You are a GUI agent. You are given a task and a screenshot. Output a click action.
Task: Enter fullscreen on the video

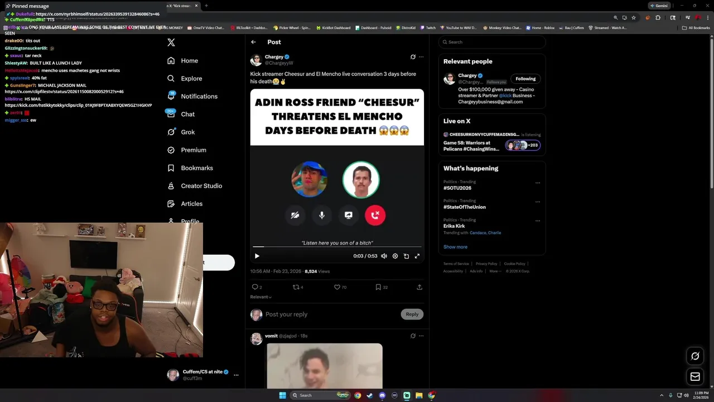coord(417,256)
